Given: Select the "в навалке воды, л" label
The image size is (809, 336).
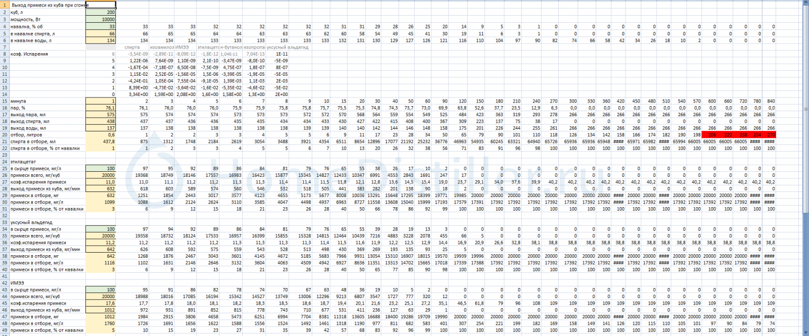Looking at the screenshot, I should tap(48, 40).
